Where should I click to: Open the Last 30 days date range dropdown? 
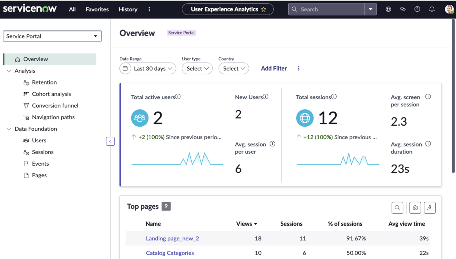(x=148, y=69)
